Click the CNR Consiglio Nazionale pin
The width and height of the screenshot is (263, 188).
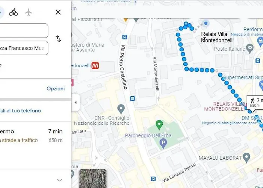coord(121,109)
